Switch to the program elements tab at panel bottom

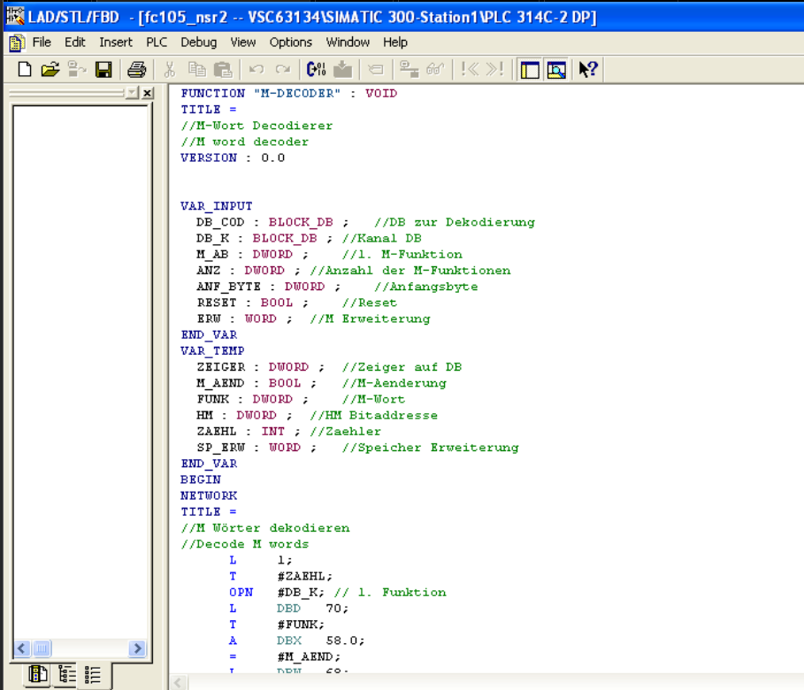pyautogui.click(x=38, y=675)
